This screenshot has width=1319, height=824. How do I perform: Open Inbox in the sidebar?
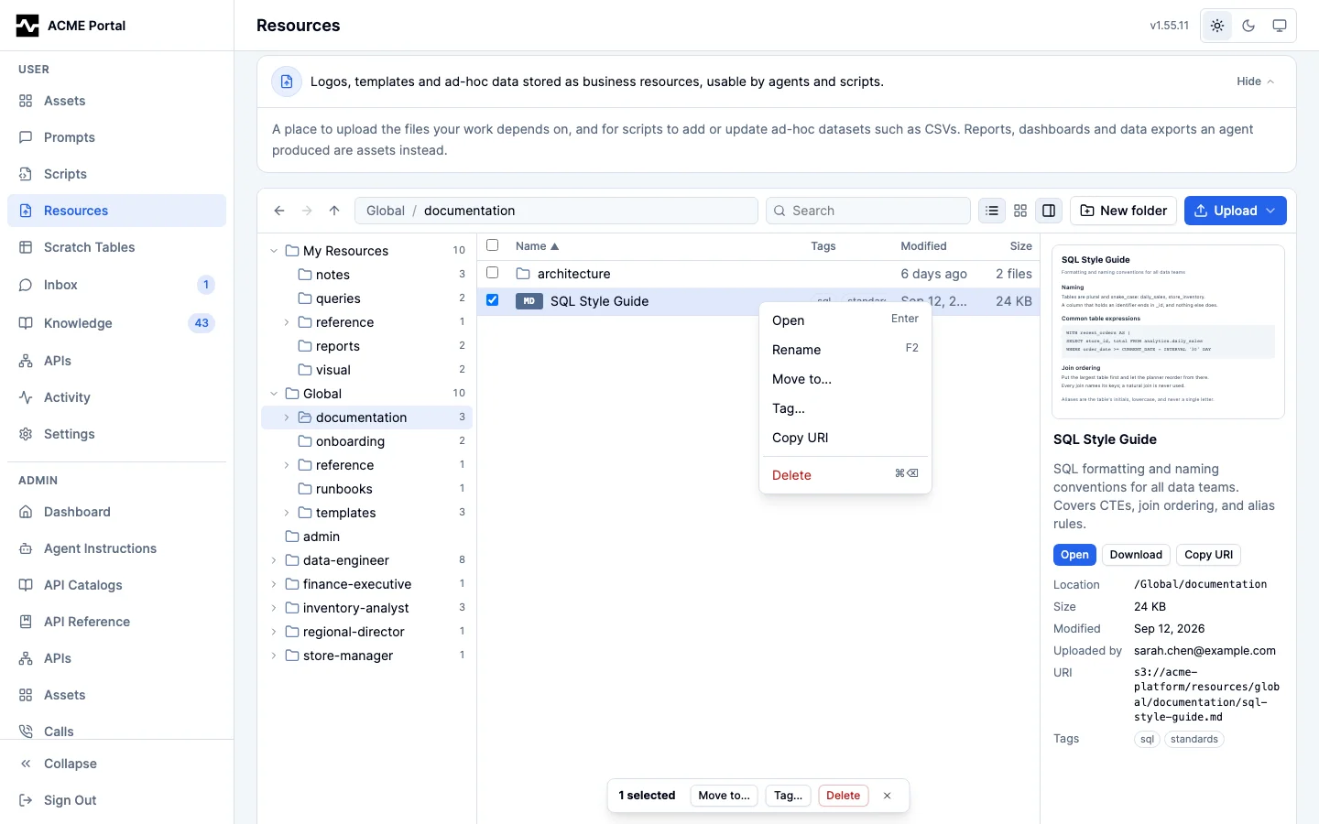click(x=116, y=285)
